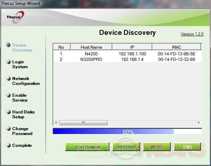Open the Network Configuration step

click(26, 81)
